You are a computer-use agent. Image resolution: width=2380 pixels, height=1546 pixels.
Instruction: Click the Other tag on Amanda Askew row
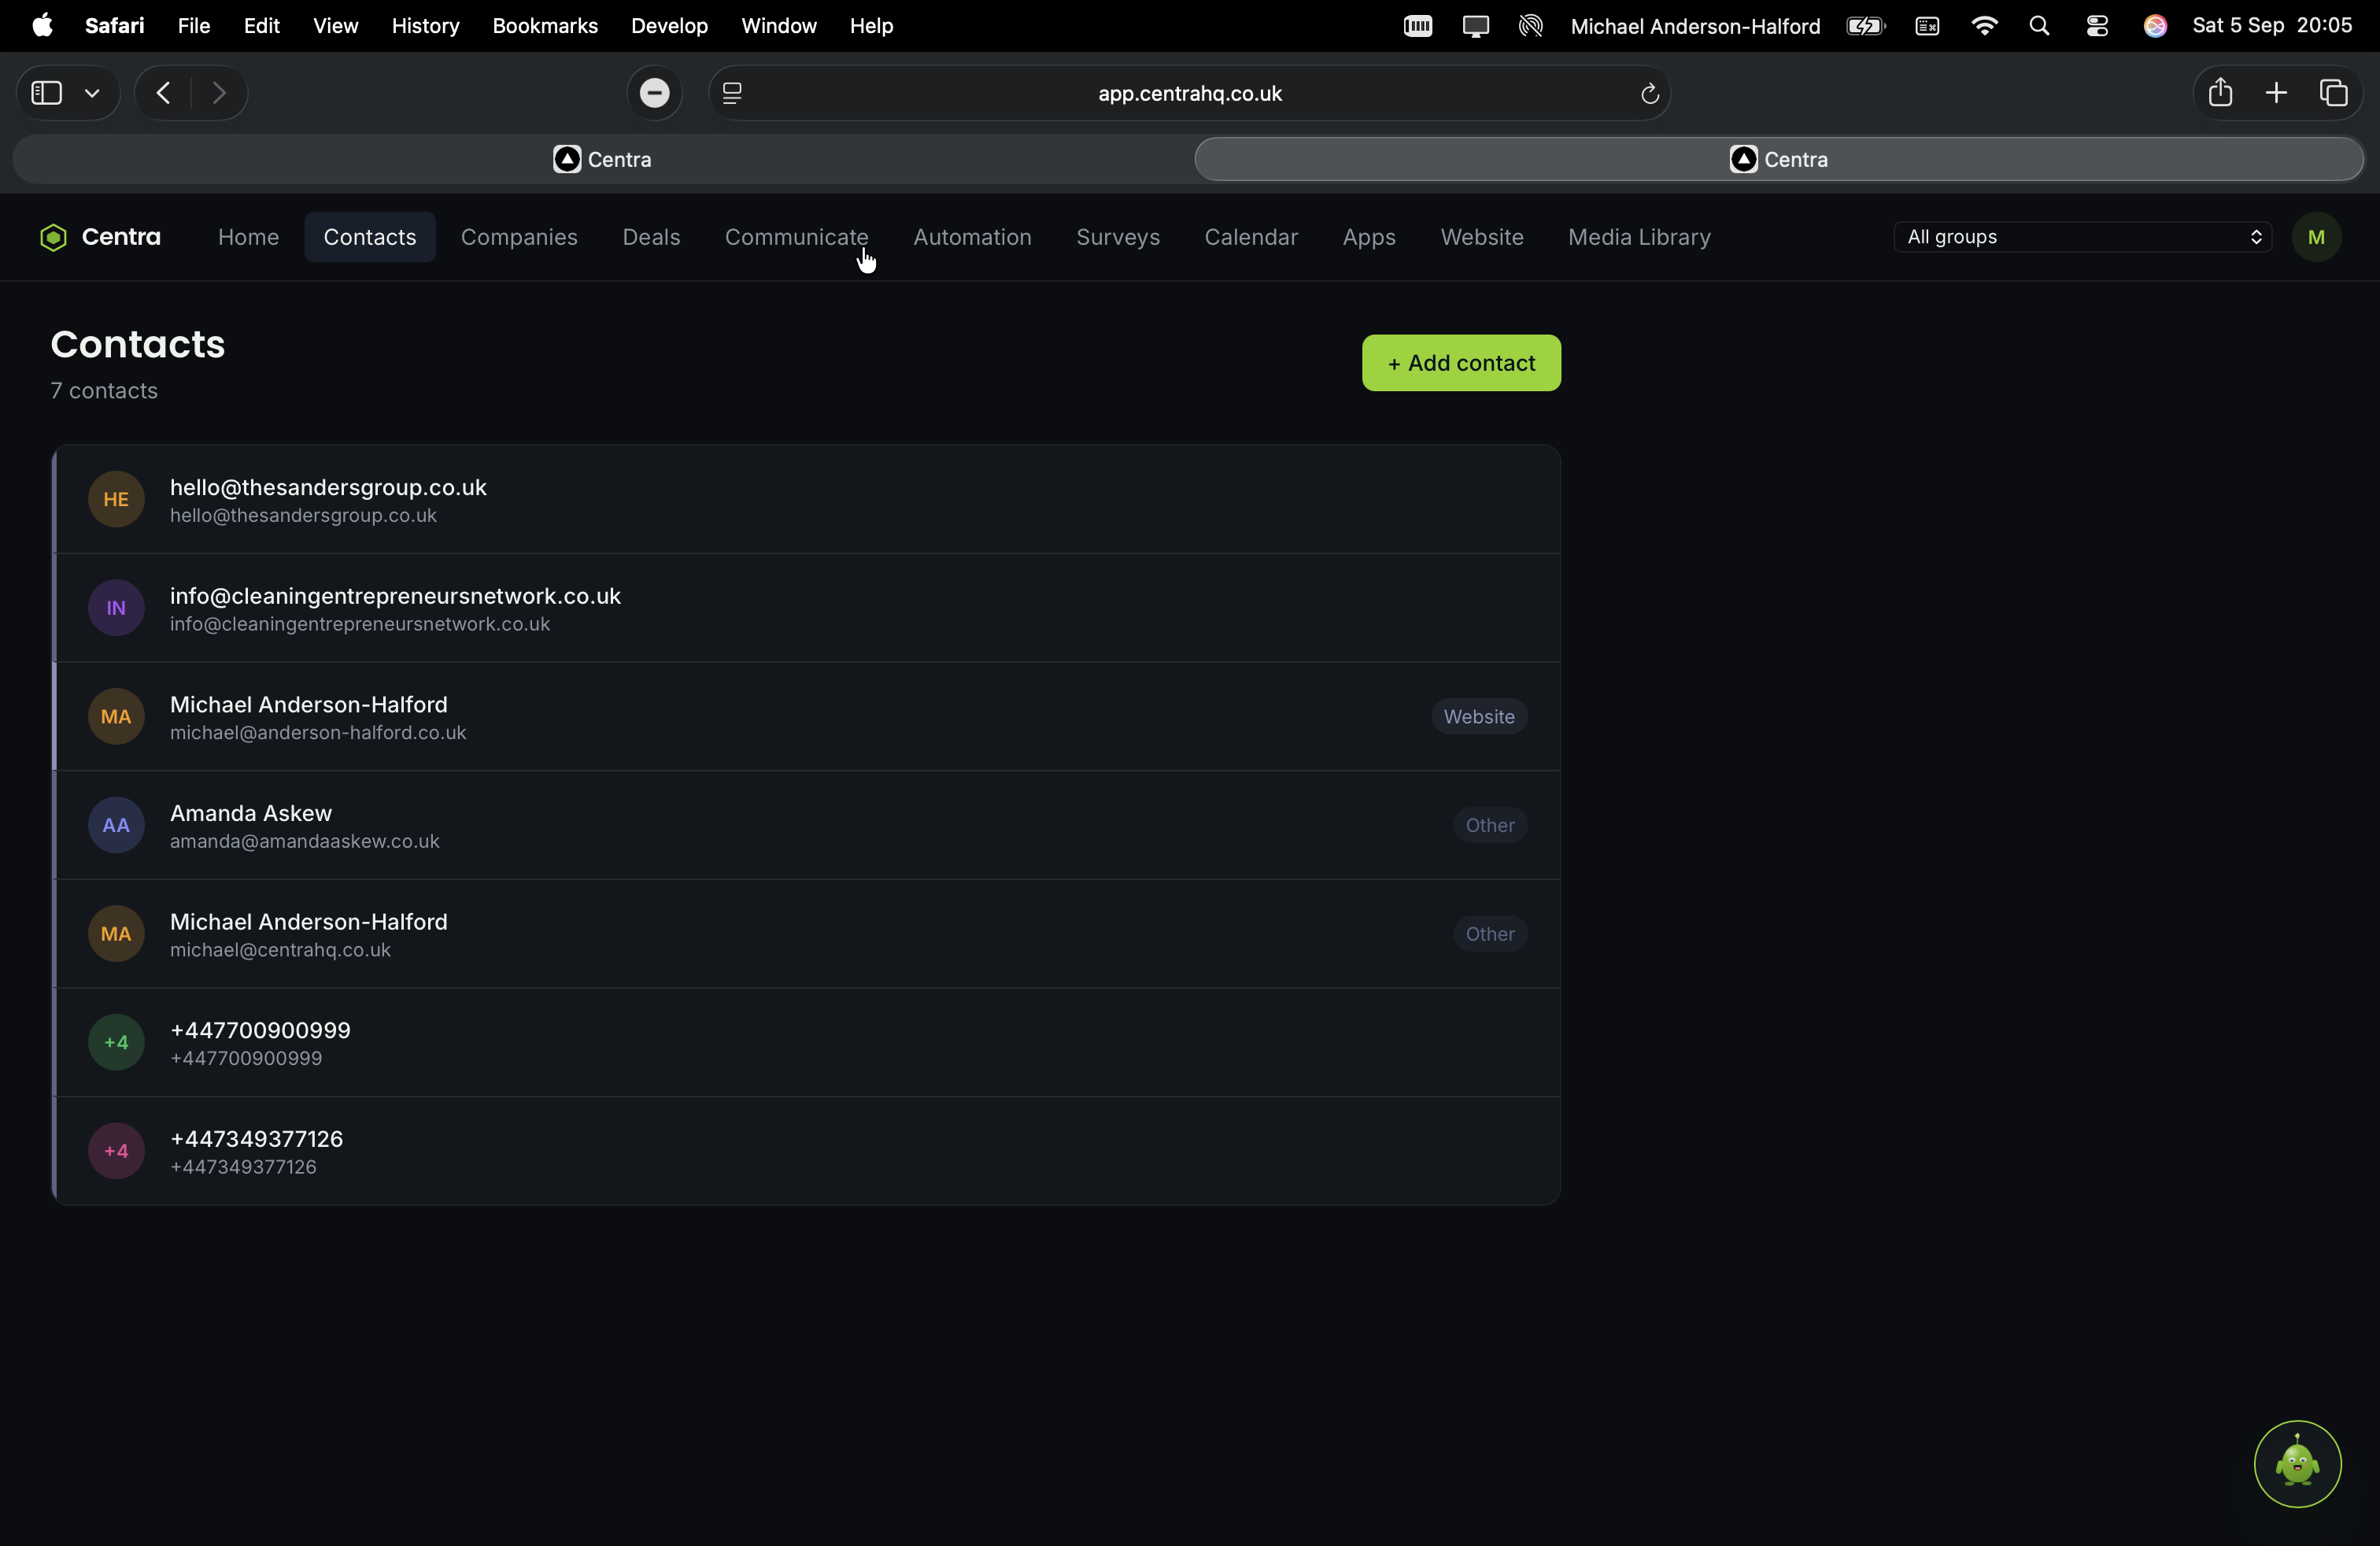coord(1490,825)
